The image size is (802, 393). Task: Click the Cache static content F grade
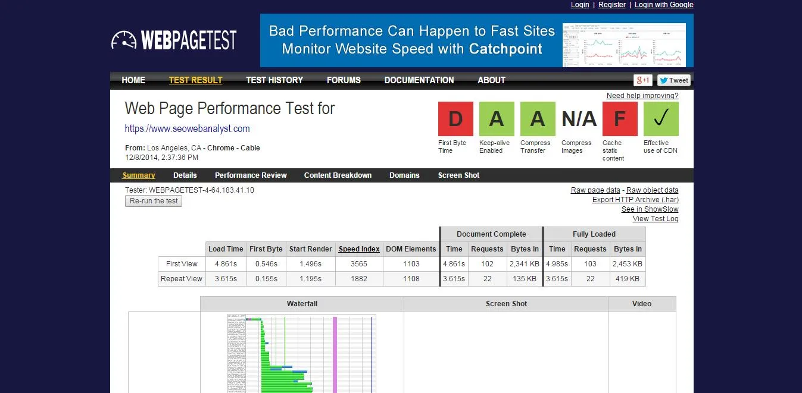(620, 119)
